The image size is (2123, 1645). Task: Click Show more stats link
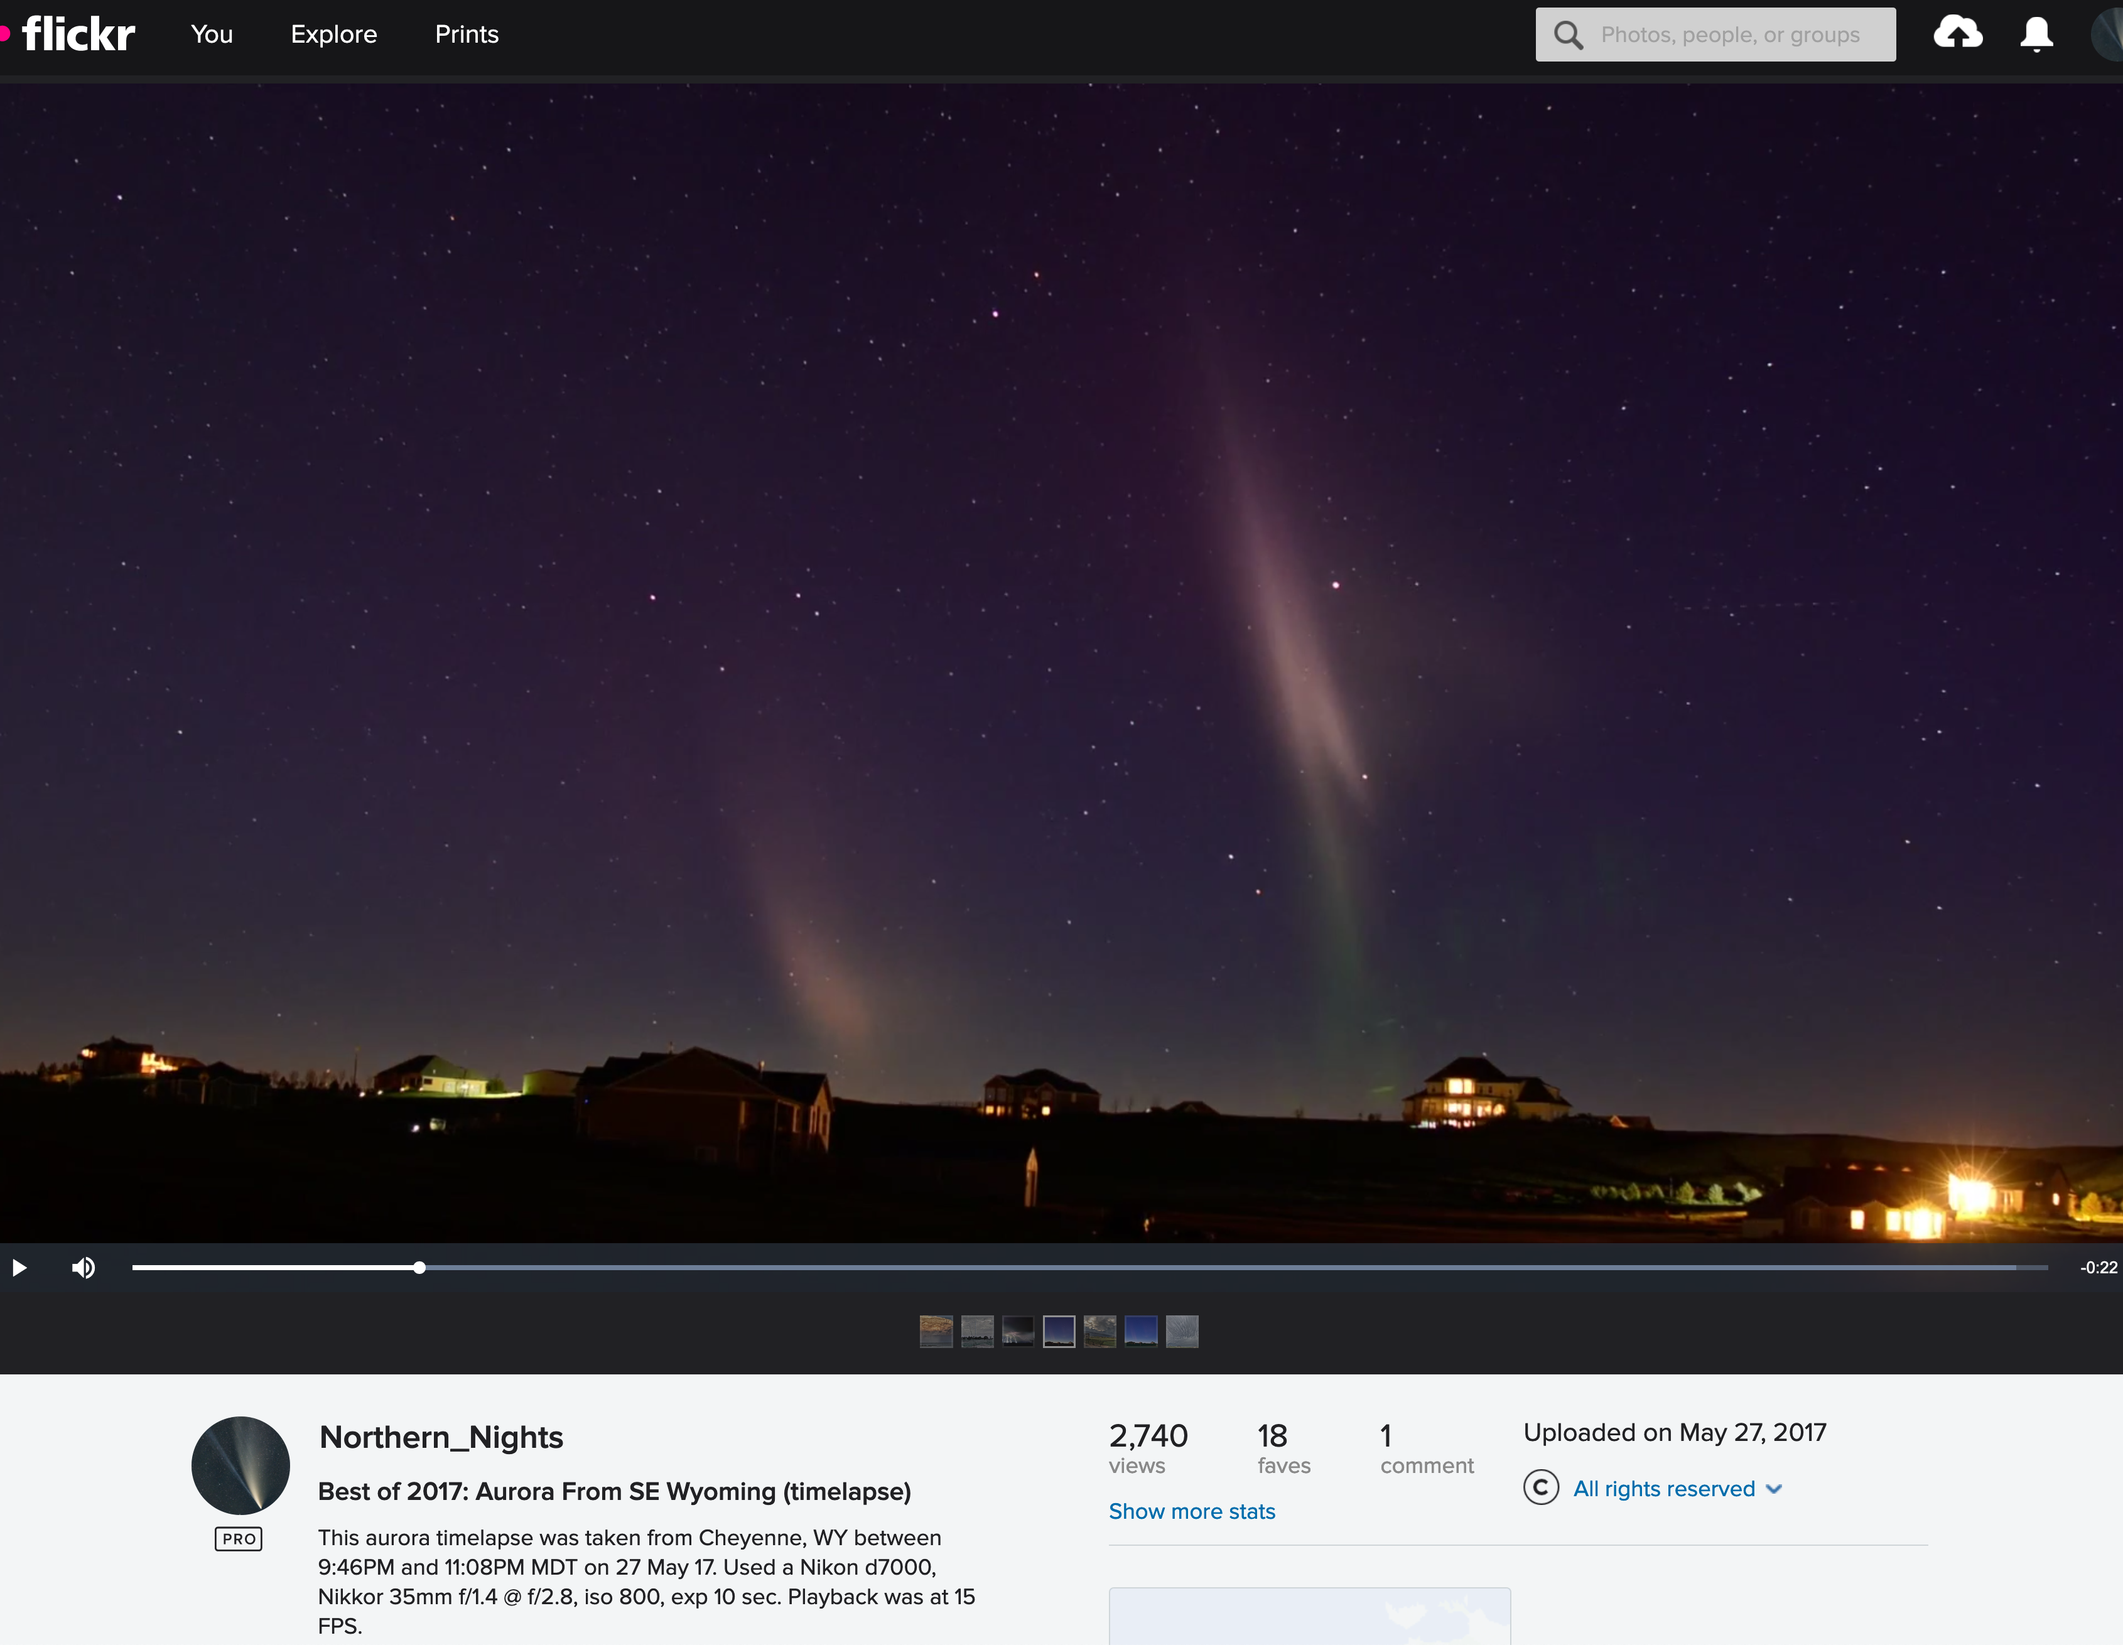tap(1191, 1511)
